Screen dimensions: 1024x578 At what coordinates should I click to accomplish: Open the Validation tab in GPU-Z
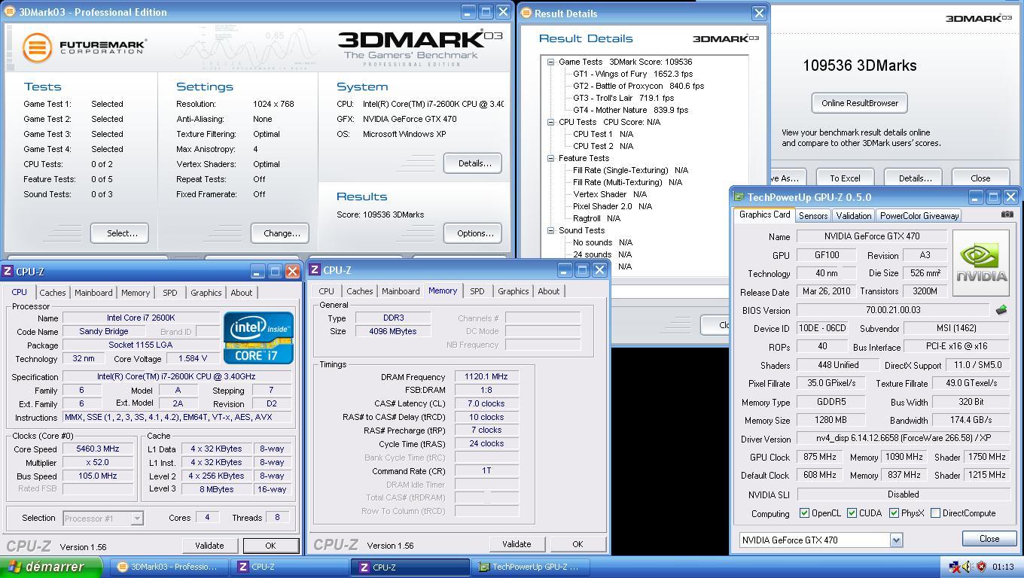coord(854,215)
